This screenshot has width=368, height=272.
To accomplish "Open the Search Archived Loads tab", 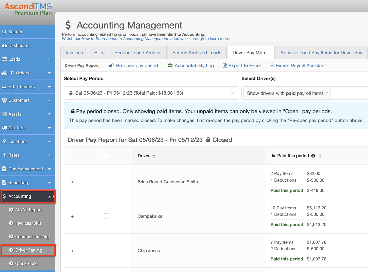I will (197, 53).
